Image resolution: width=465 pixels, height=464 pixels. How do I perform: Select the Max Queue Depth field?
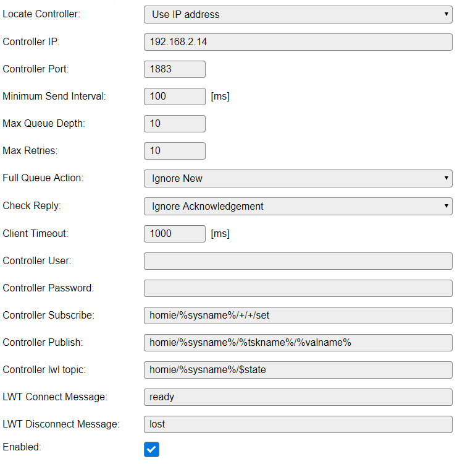tap(175, 124)
